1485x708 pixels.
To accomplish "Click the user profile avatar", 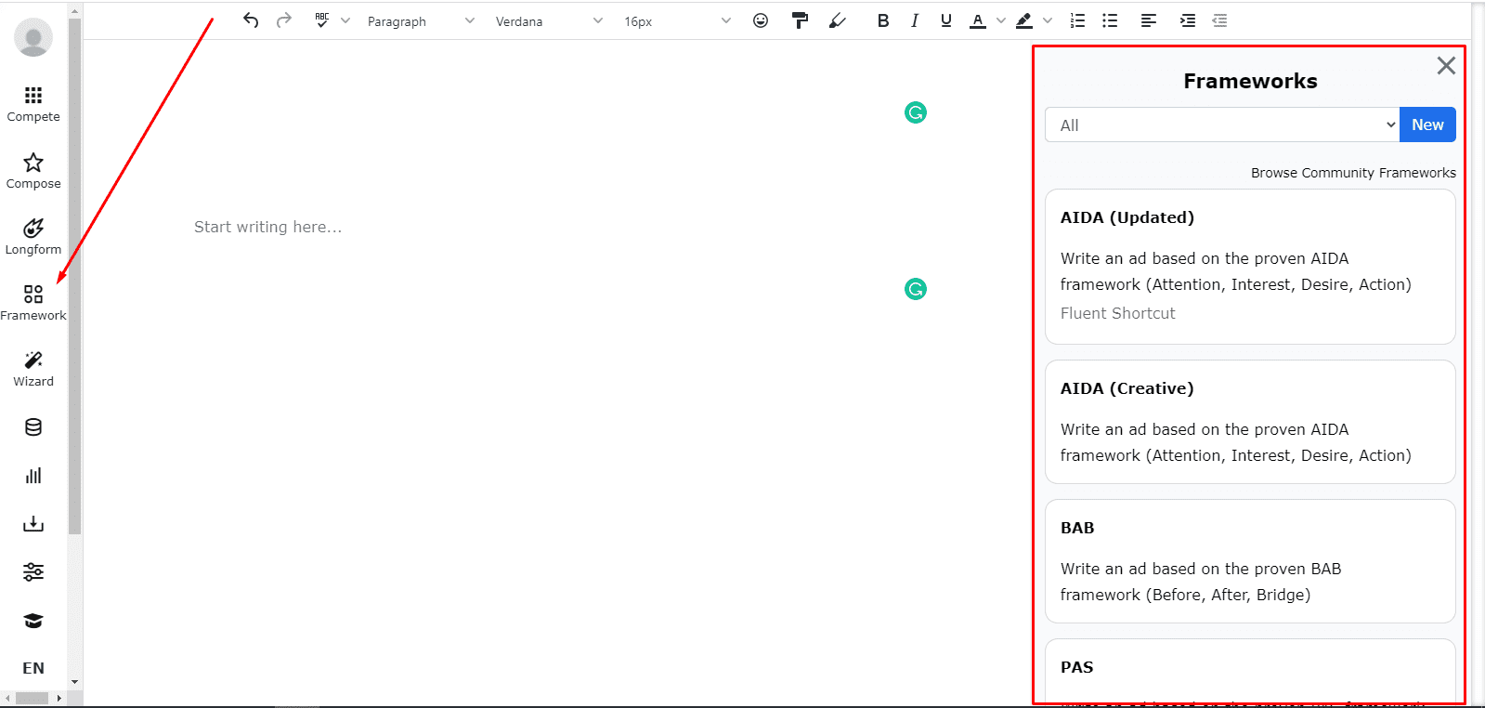I will click(x=33, y=37).
